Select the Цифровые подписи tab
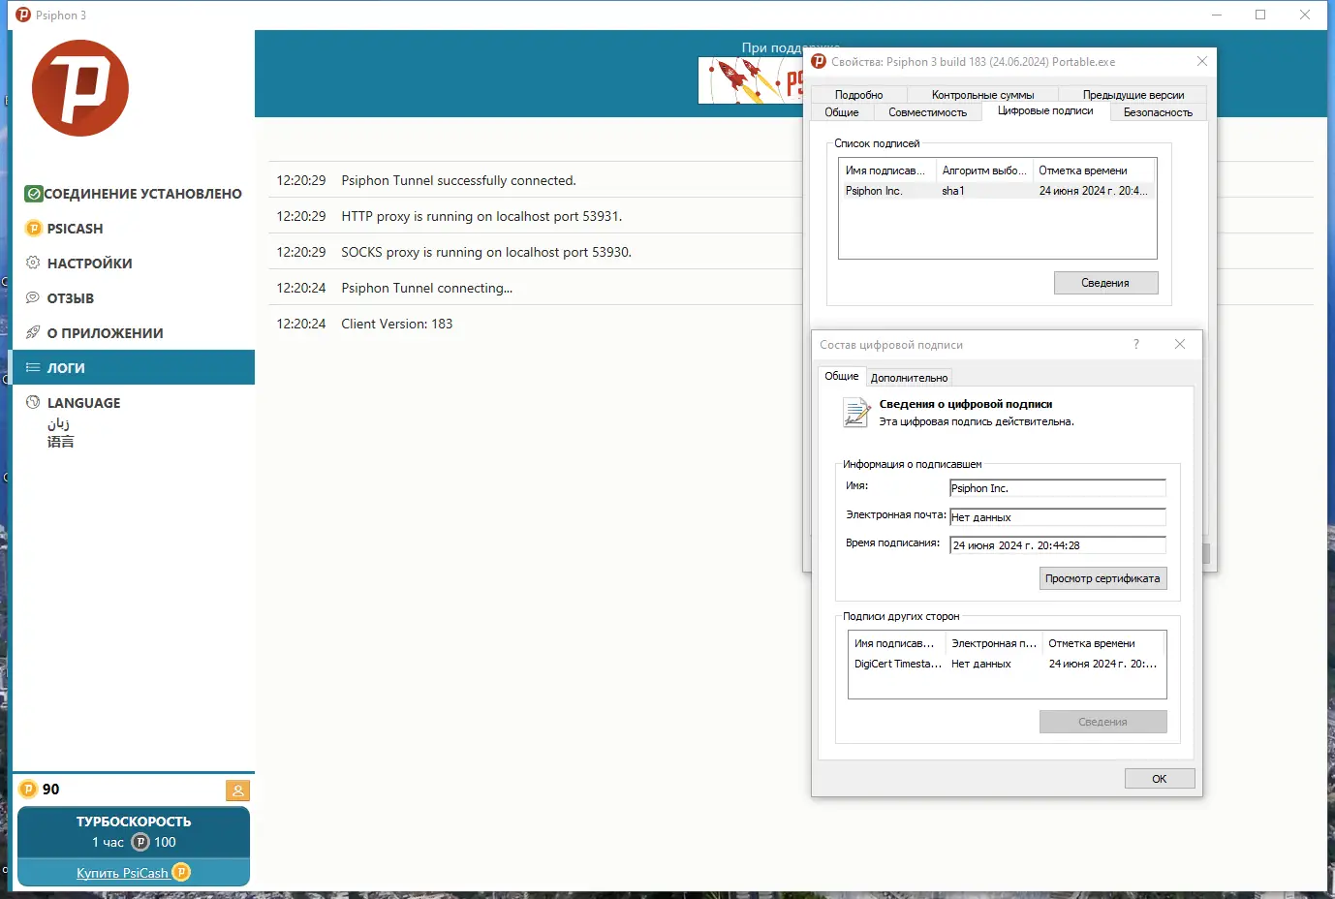The height and width of the screenshot is (899, 1335). coord(1045,111)
